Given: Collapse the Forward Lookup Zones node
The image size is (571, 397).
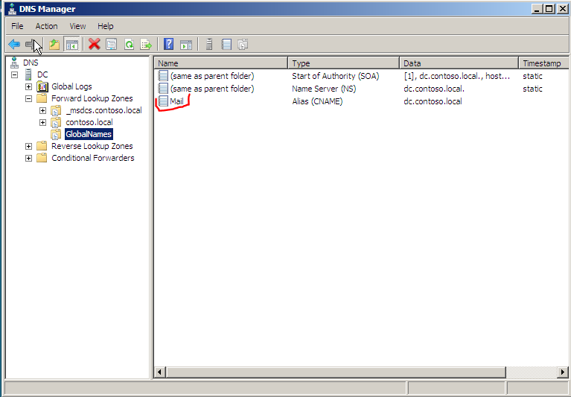Looking at the screenshot, I should point(28,99).
